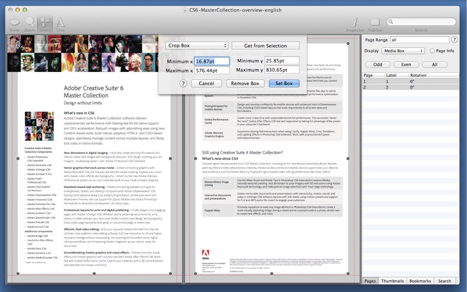Select page 1 row in list

click(410, 81)
